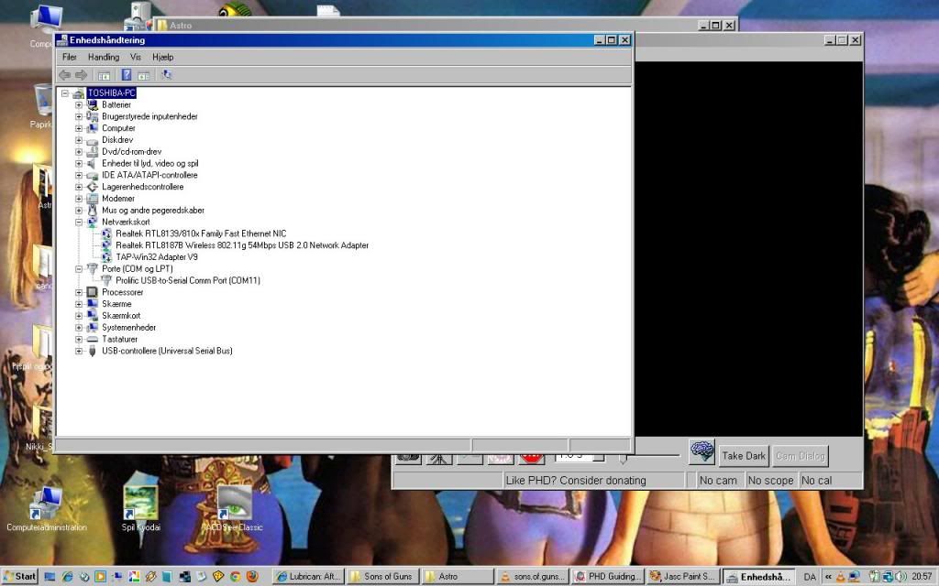Viewport: 939px width, 586px height.
Task: Click the Take Dark button in PHD
Action: tap(744, 456)
